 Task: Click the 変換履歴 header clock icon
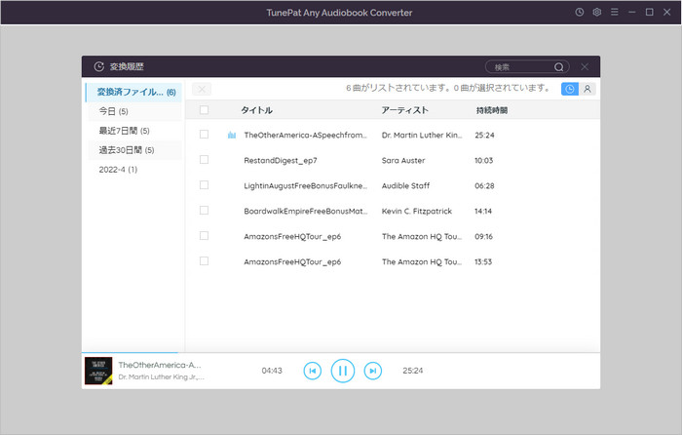coord(99,66)
